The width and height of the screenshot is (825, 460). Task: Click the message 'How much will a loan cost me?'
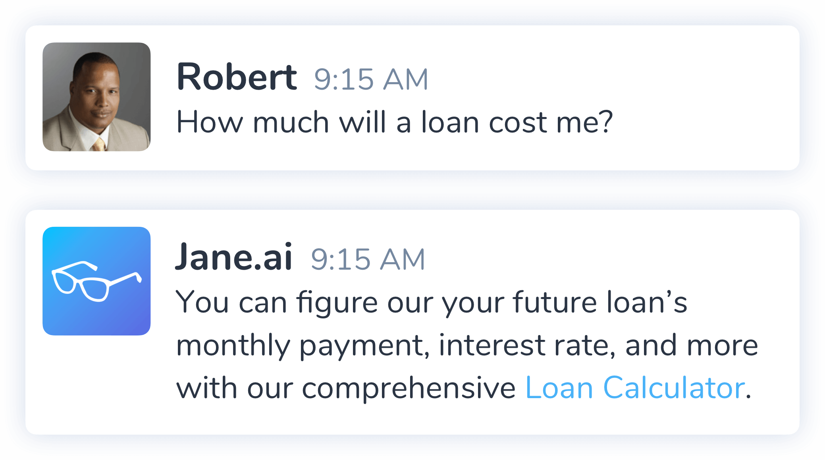[394, 122]
